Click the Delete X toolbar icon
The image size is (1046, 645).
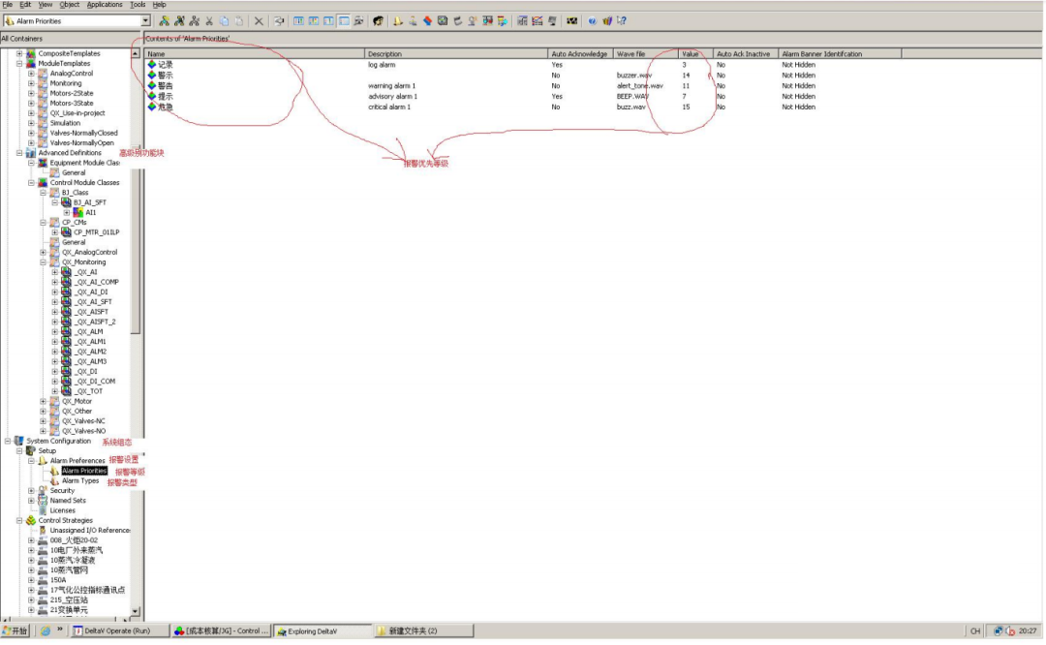259,20
